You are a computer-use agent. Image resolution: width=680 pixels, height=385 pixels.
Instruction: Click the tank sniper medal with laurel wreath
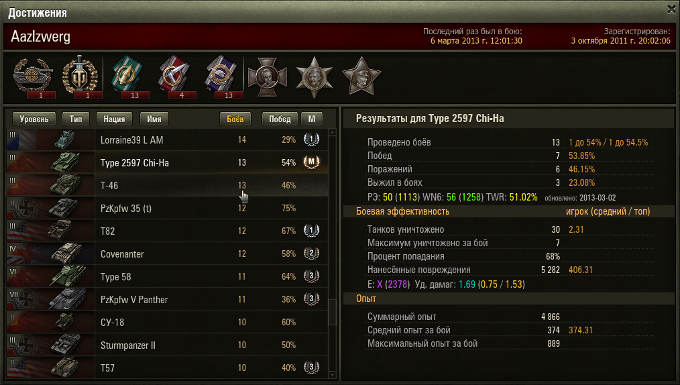click(x=33, y=76)
